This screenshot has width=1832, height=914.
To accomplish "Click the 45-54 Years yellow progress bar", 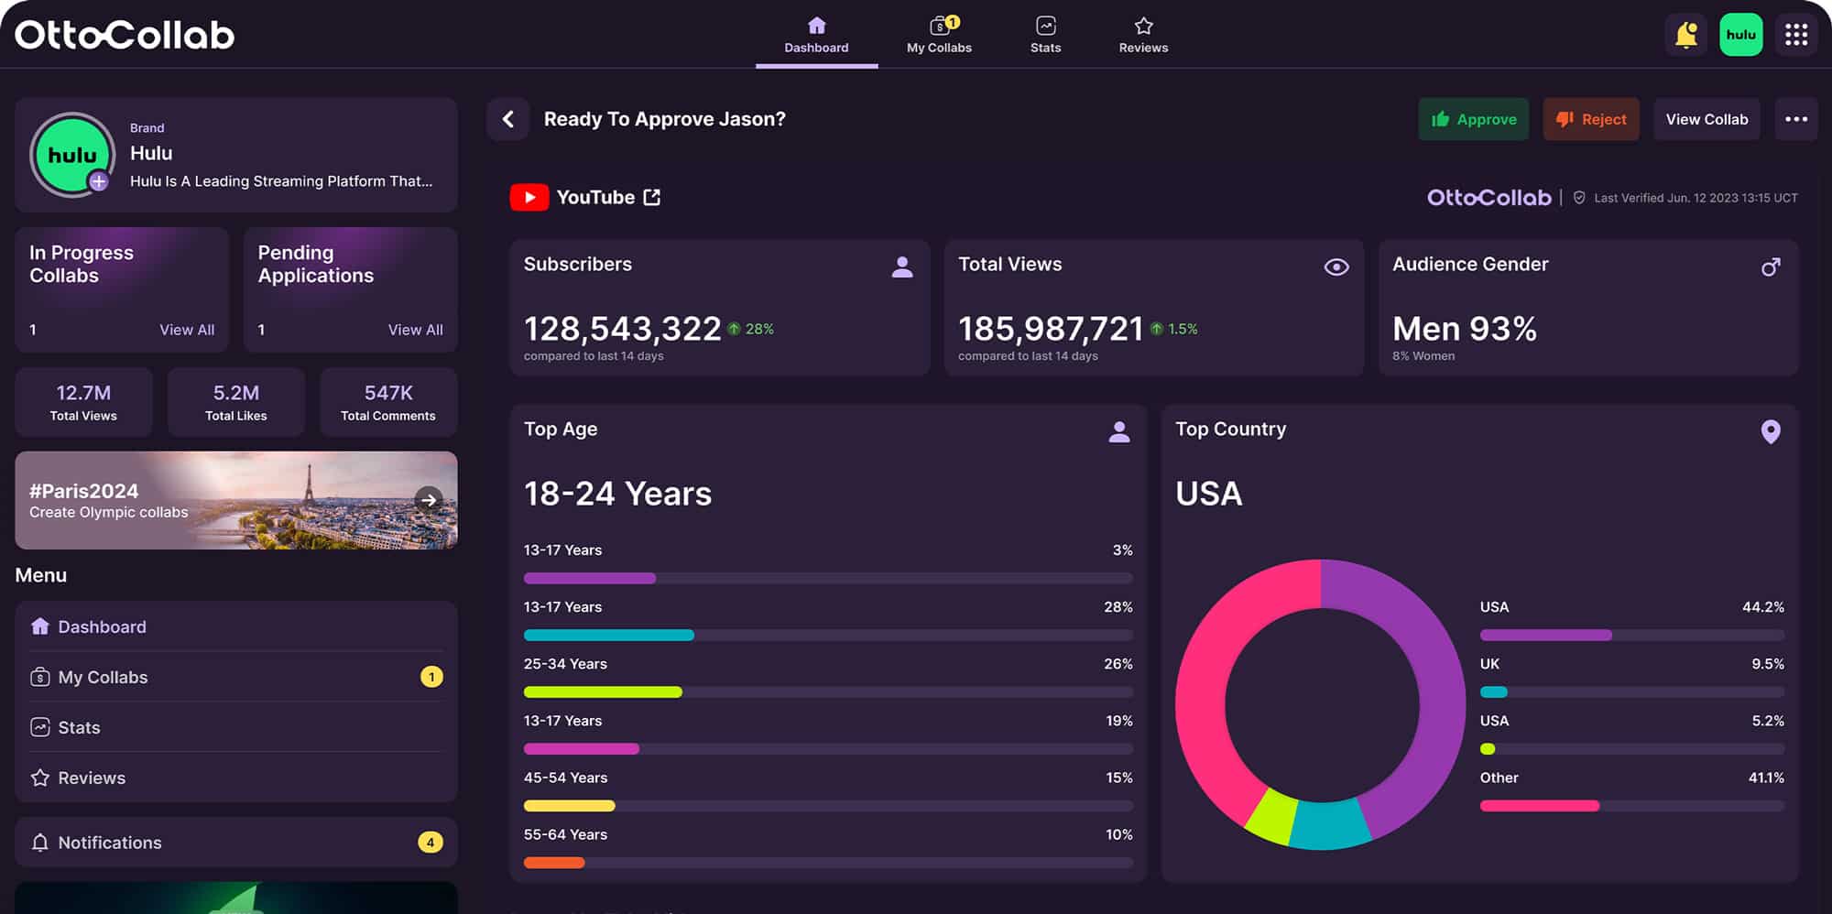I will [x=570, y=806].
